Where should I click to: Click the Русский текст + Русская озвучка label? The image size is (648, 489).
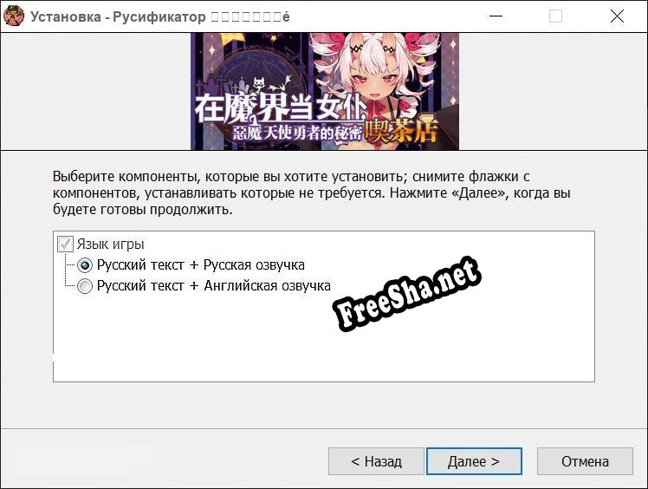(200, 265)
